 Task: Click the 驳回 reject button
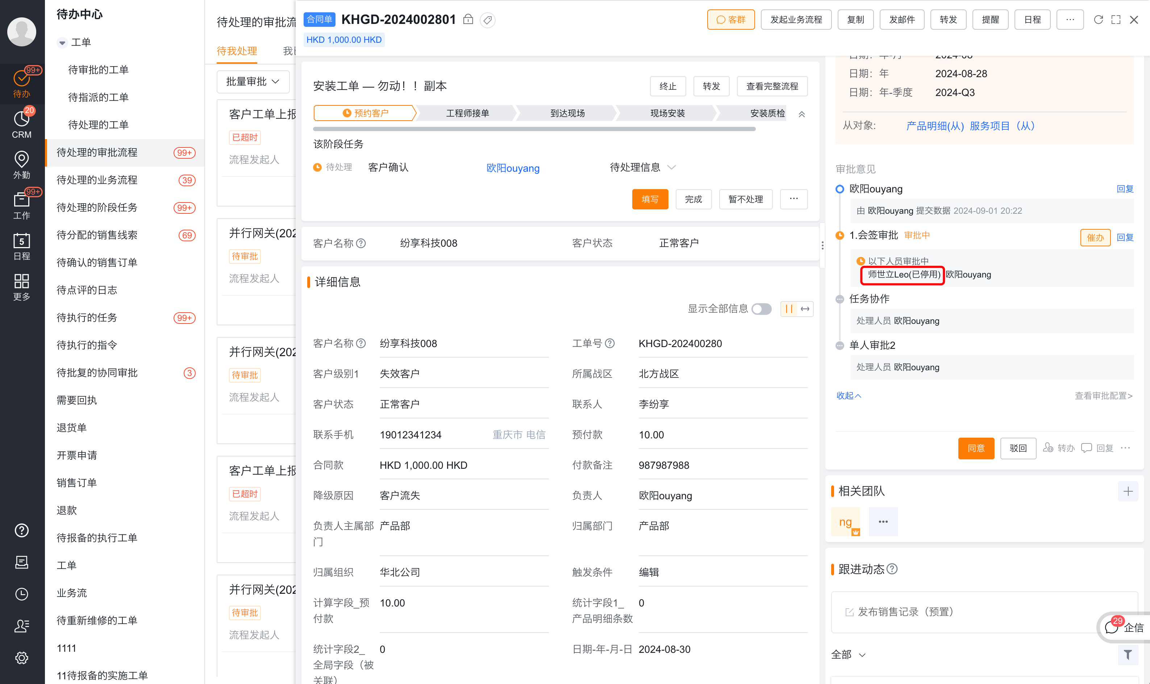[1018, 449]
